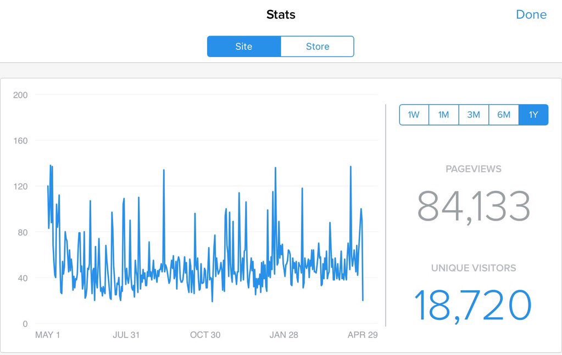The width and height of the screenshot is (562, 355).
Task: Click the 160 y-axis label
Action: (x=20, y=141)
